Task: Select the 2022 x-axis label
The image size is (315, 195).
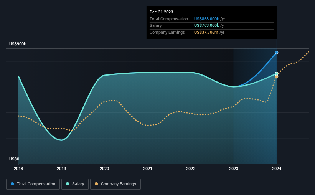Action: 190,169
